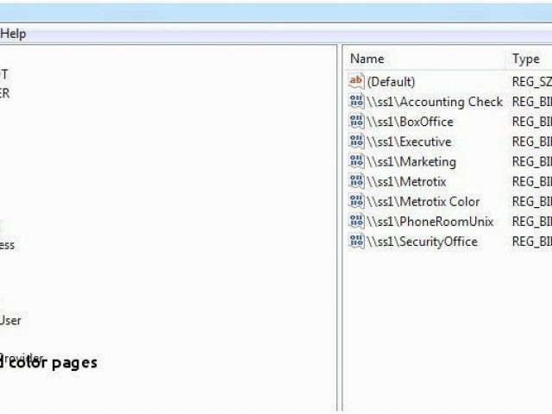This screenshot has width=552, height=414.
Task: Click the SecurityOffice binary value icon
Action: [x=356, y=241]
